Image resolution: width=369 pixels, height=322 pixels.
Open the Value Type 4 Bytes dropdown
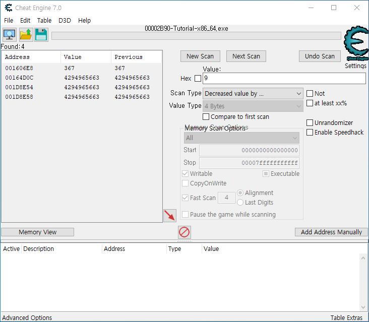click(253, 106)
